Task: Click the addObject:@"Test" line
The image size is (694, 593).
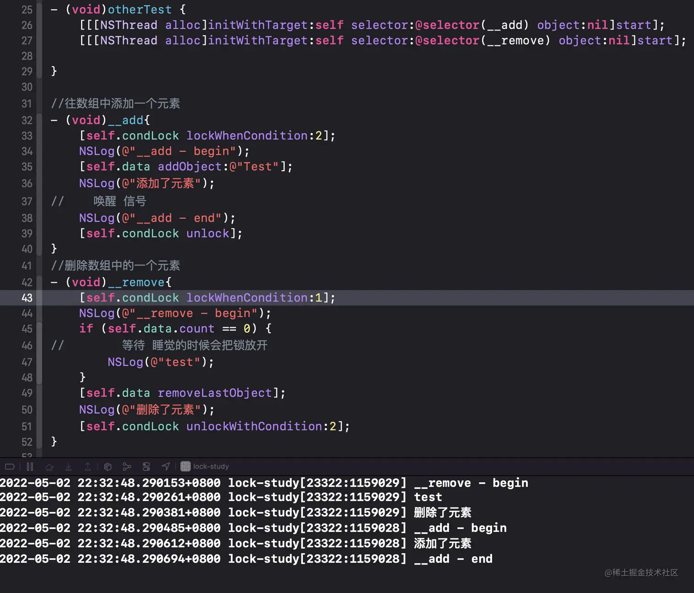Action: click(186, 167)
